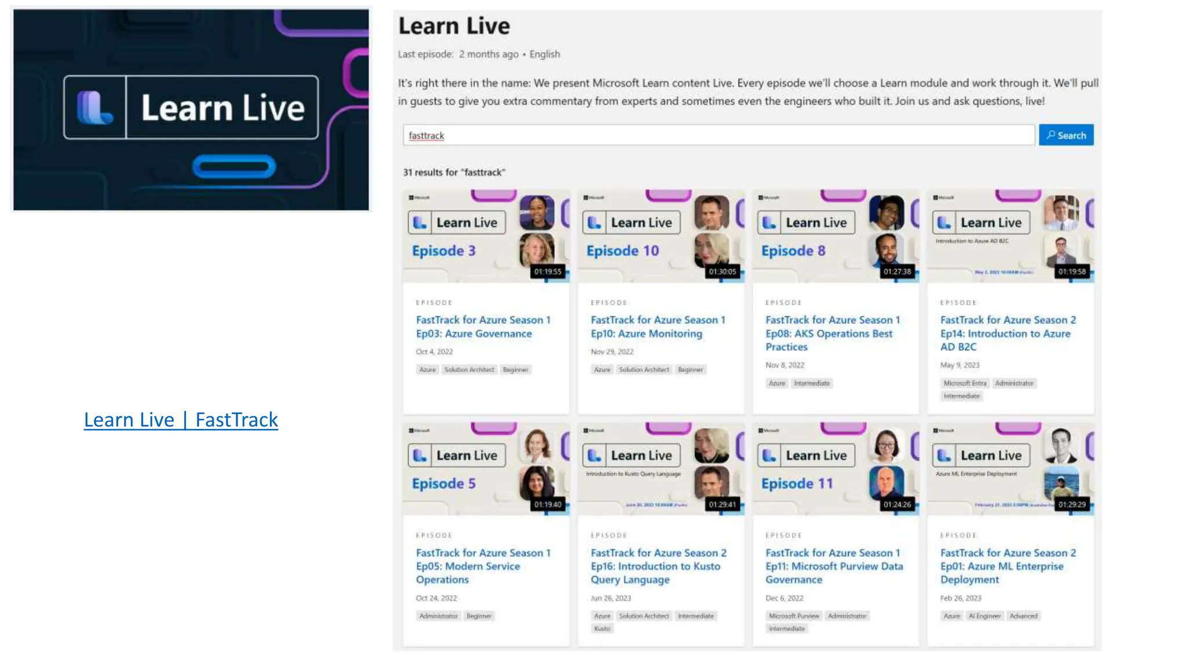Click the 'Learn Live' page heading
Image resolution: width=1186 pixels, height=667 pixels.
454,26
